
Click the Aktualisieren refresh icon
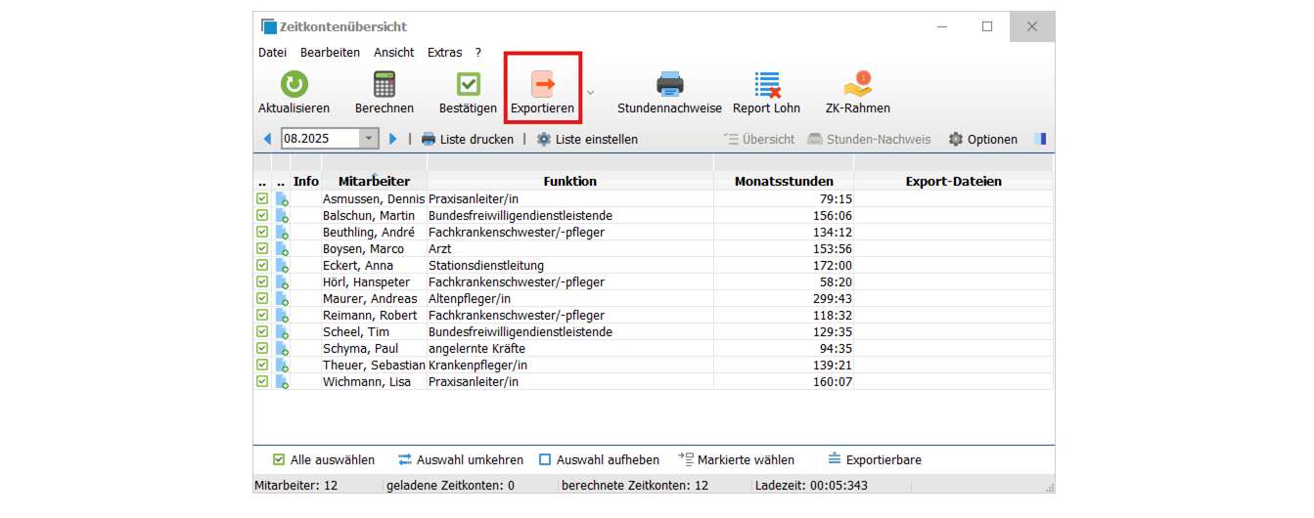(x=294, y=85)
